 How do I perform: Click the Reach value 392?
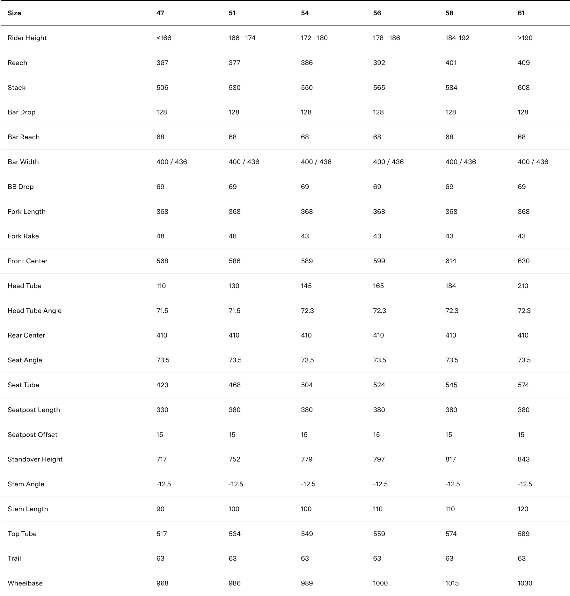[379, 63]
